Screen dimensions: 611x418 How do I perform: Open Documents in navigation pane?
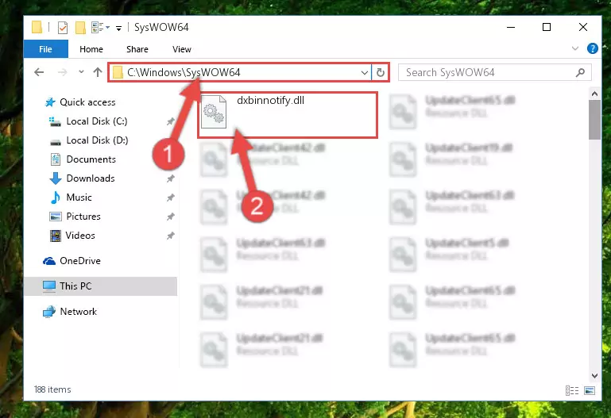[91, 159]
